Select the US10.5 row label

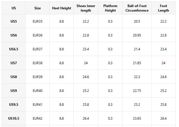pos(14,118)
